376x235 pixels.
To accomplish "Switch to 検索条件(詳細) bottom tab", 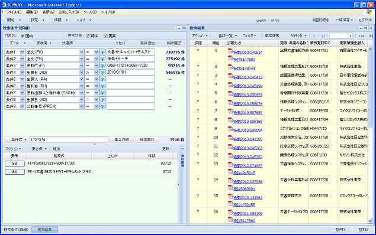I will coord(16,230).
